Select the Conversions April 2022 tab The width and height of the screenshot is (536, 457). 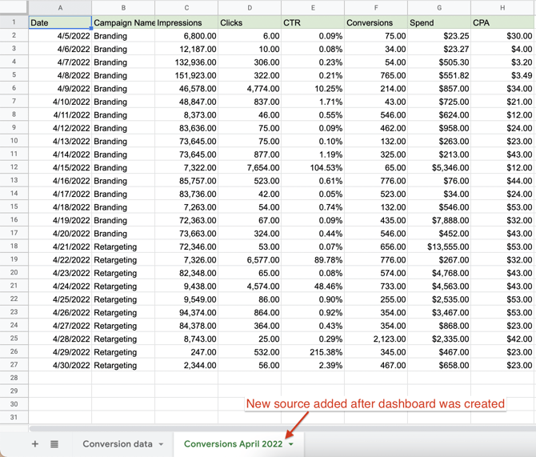coord(233,443)
